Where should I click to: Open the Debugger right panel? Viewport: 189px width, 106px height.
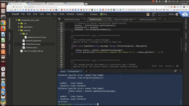[186, 47]
